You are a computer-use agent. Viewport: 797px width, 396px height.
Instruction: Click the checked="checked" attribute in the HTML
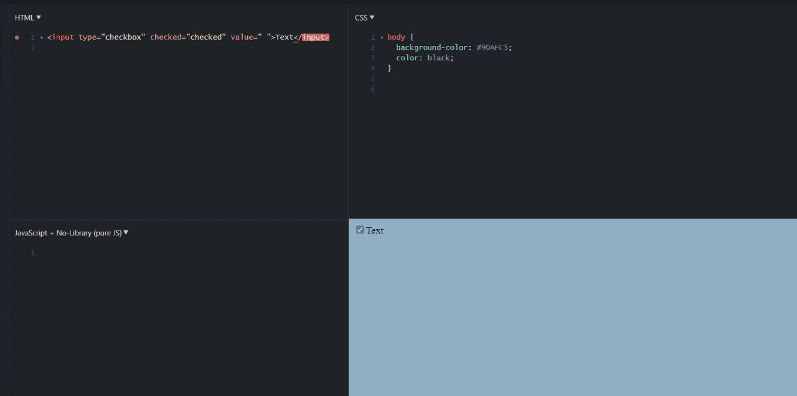(x=187, y=37)
